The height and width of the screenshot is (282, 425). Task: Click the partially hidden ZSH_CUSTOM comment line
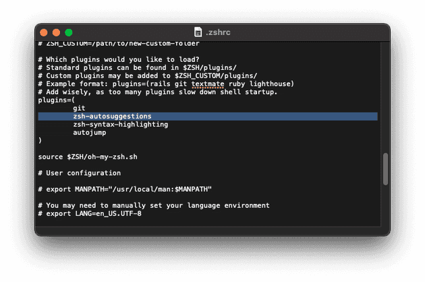[x=119, y=44]
